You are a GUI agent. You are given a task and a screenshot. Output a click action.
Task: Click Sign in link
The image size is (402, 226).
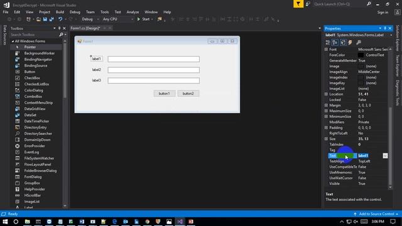pyautogui.click(x=383, y=13)
